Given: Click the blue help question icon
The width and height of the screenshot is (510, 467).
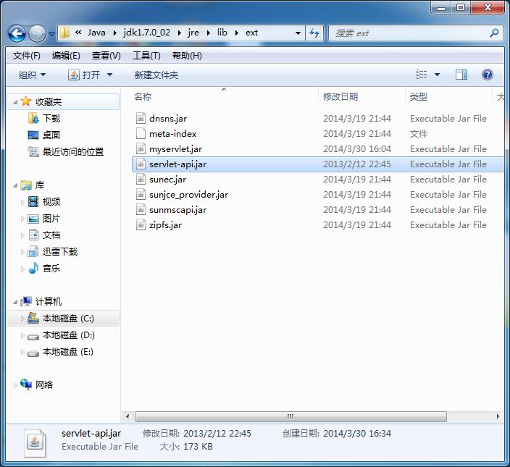Looking at the screenshot, I should click(488, 75).
